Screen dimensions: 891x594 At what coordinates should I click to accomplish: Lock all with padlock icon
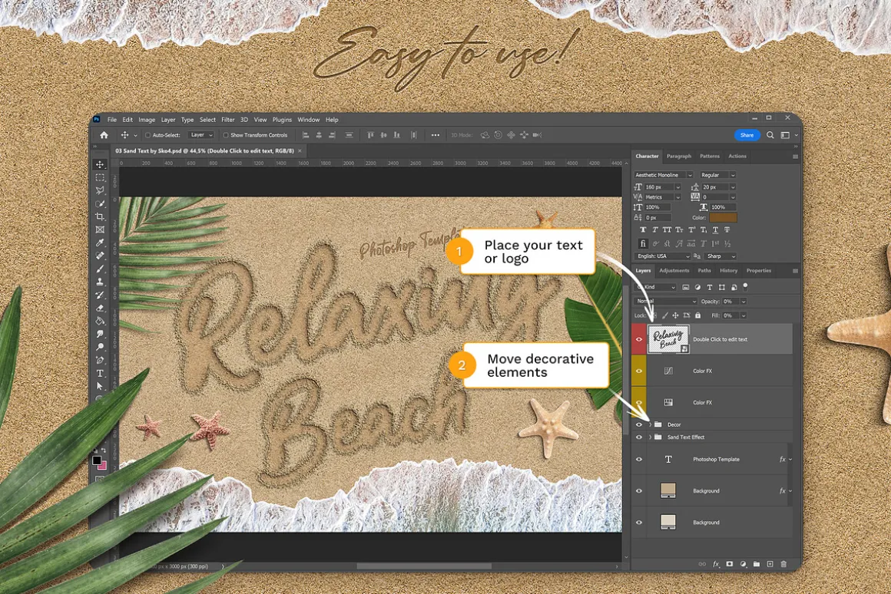point(697,315)
